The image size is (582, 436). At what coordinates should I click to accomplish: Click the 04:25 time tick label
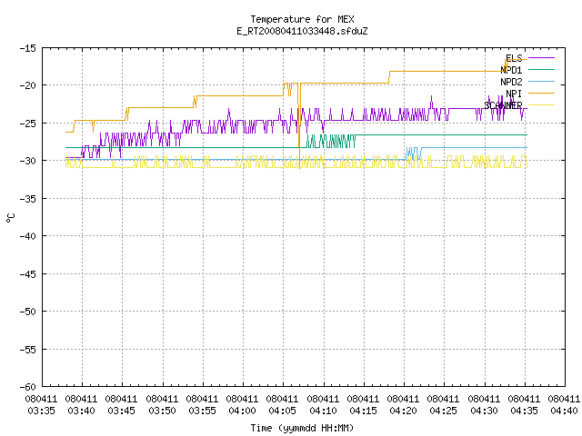[444, 411]
